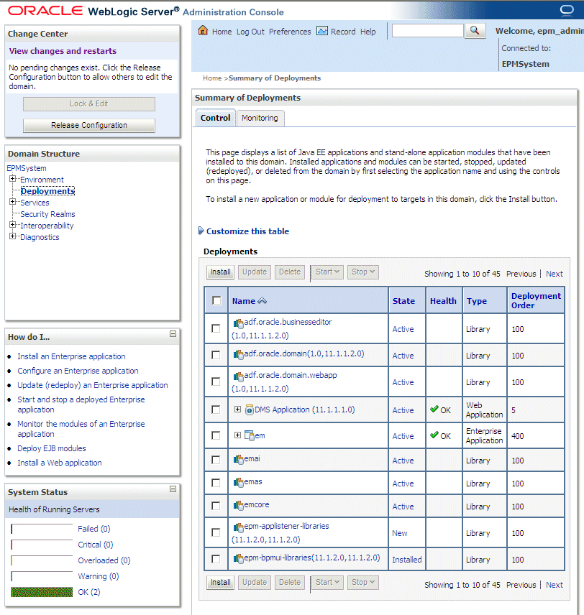This screenshot has width=584, height=615.
Task: Open Security Realms in Domain Structure
Action: coord(47,214)
